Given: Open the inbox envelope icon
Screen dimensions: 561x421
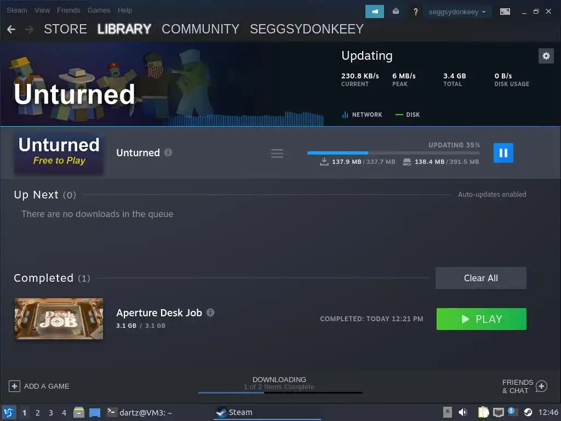Looking at the screenshot, I should [x=396, y=12].
